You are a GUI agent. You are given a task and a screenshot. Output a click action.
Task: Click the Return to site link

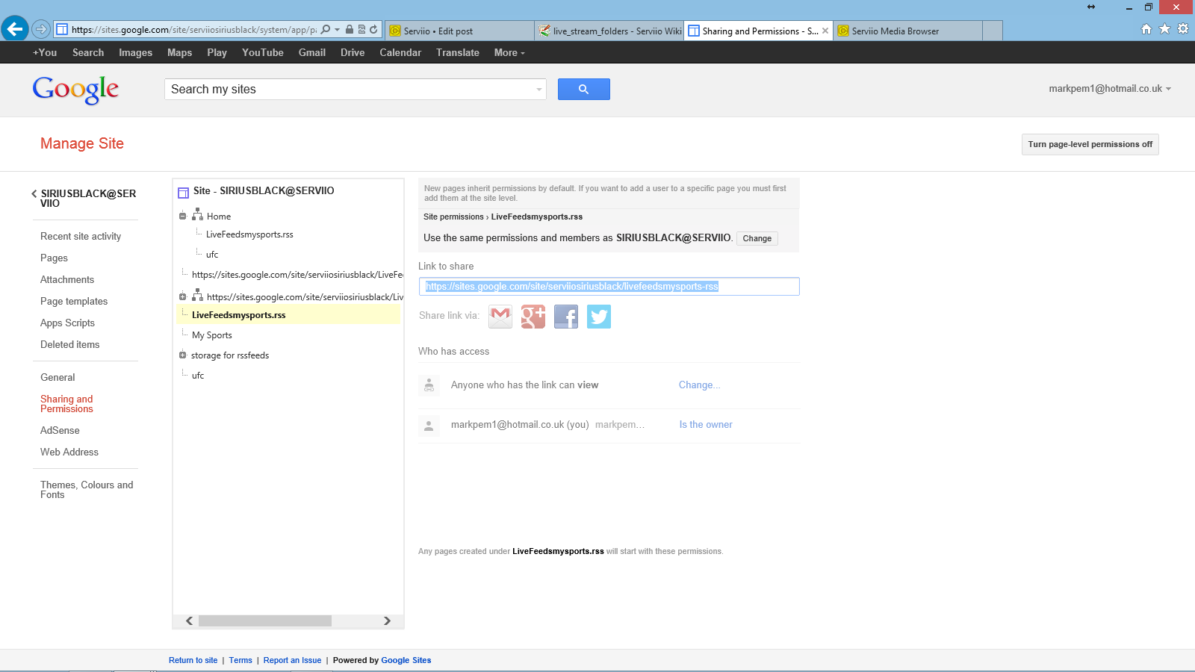pos(193,660)
